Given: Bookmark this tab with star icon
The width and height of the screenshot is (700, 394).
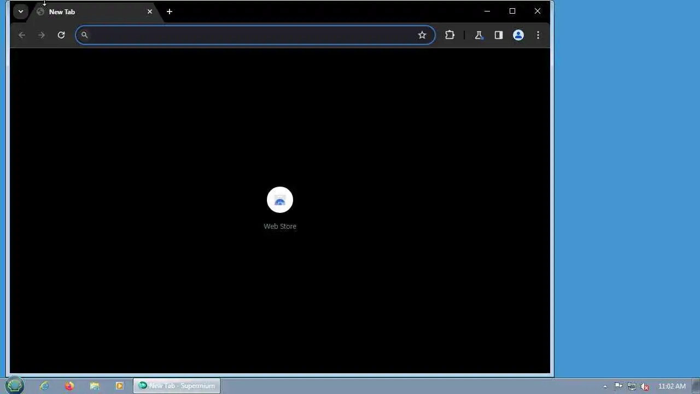Looking at the screenshot, I should click(422, 35).
